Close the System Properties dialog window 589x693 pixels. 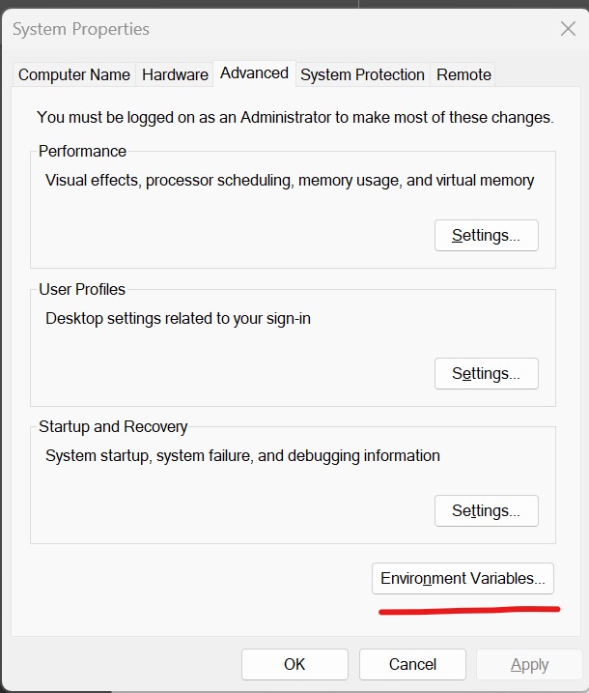568,29
